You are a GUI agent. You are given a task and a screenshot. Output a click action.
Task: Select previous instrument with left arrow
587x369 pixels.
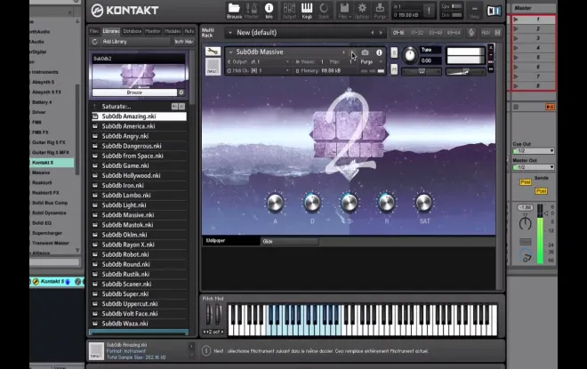[x=343, y=52]
